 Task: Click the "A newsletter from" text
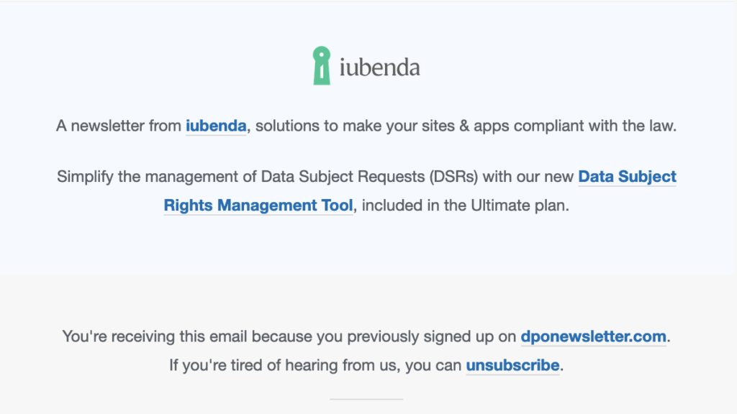pyautogui.click(x=119, y=126)
